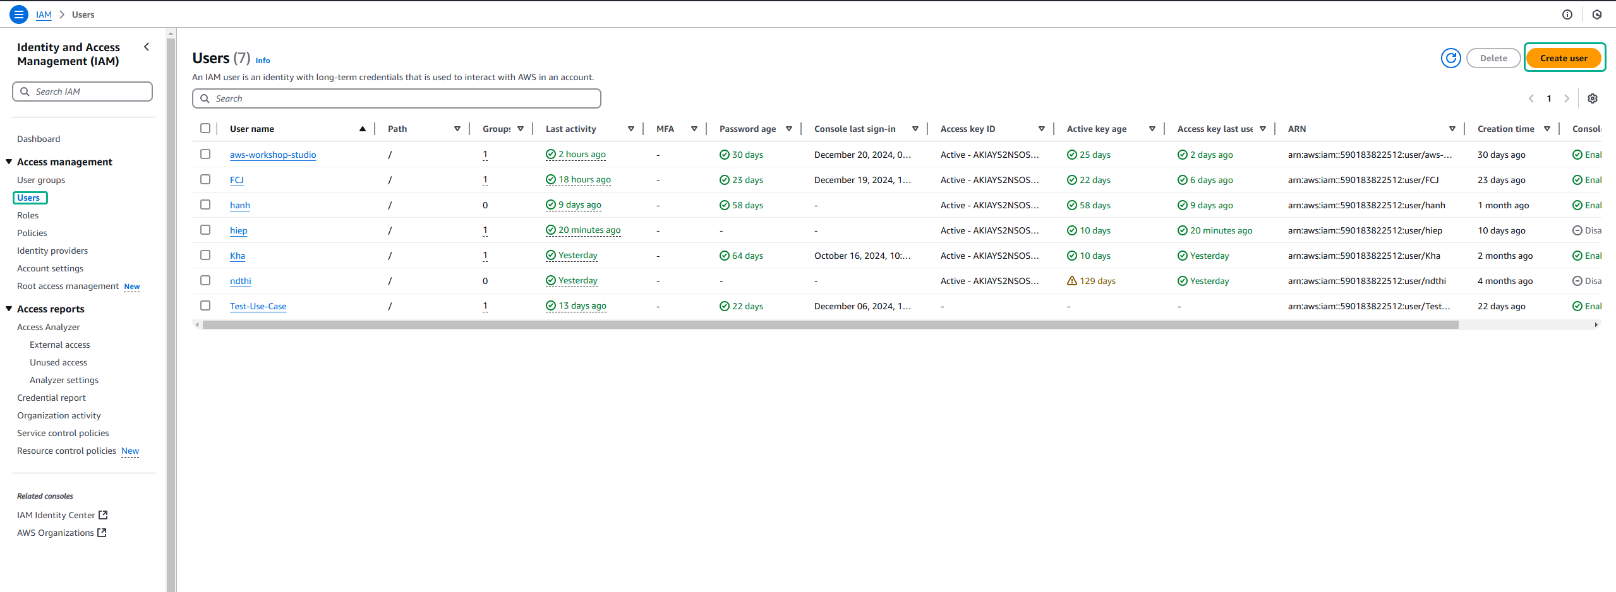
Task: Open Dashboard in the sidebar
Action: [39, 139]
